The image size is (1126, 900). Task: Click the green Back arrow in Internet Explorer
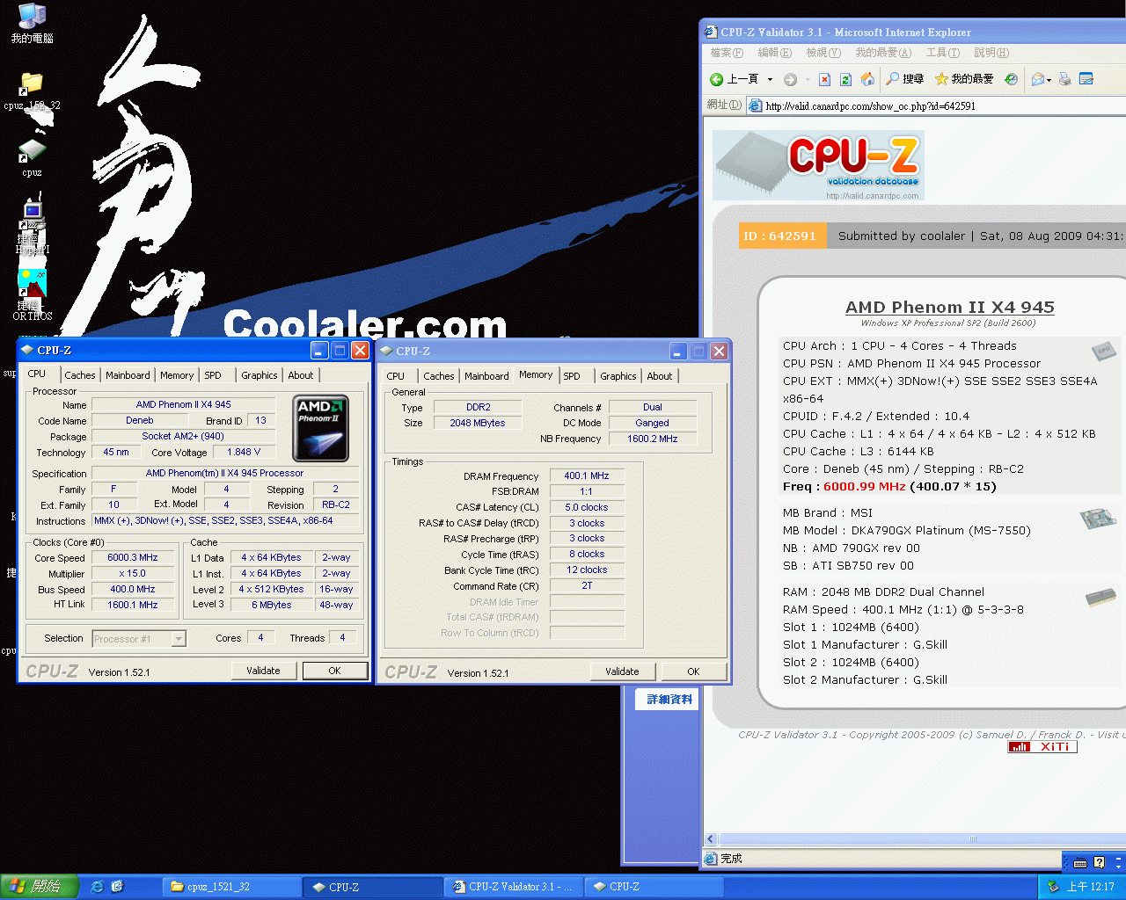(717, 79)
